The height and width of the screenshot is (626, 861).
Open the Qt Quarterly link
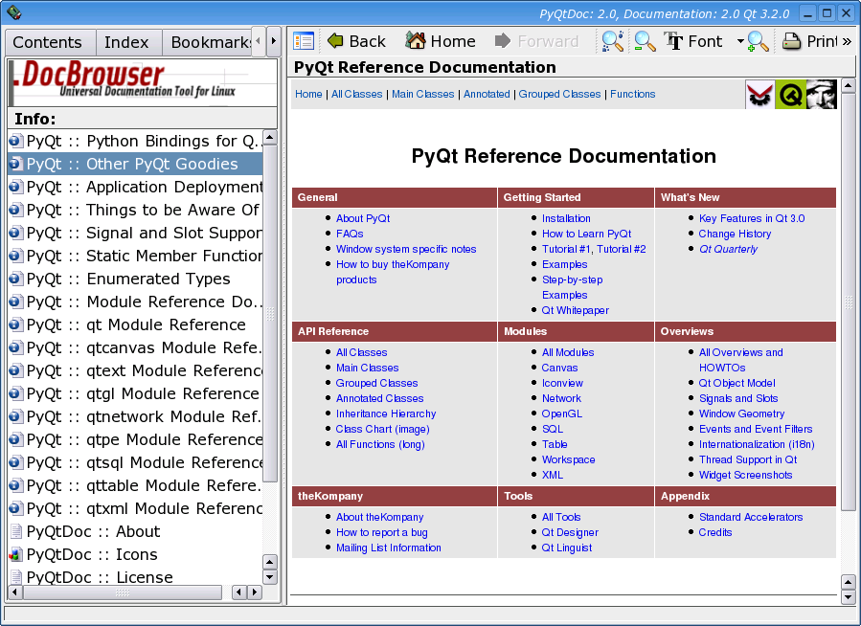[x=728, y=249]
